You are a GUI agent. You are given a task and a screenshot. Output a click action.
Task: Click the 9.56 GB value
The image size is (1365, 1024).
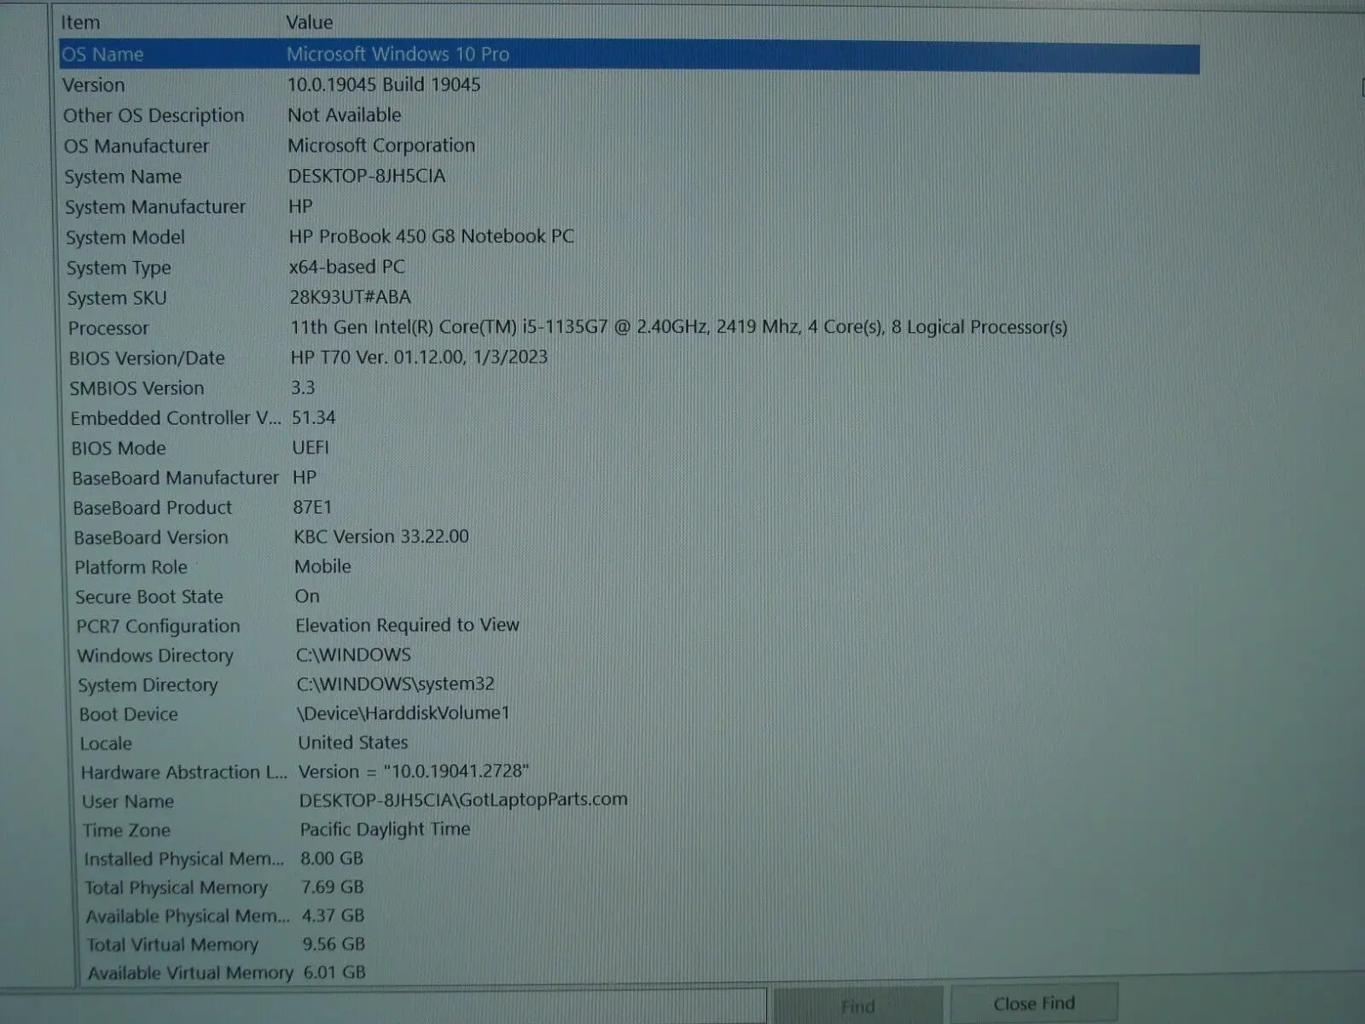tap(334, 944)
